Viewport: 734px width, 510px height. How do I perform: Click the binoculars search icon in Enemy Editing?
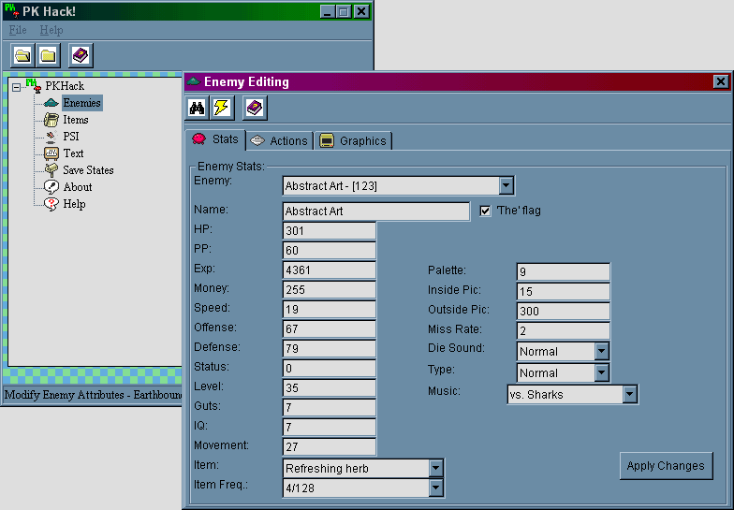point(197,109)
